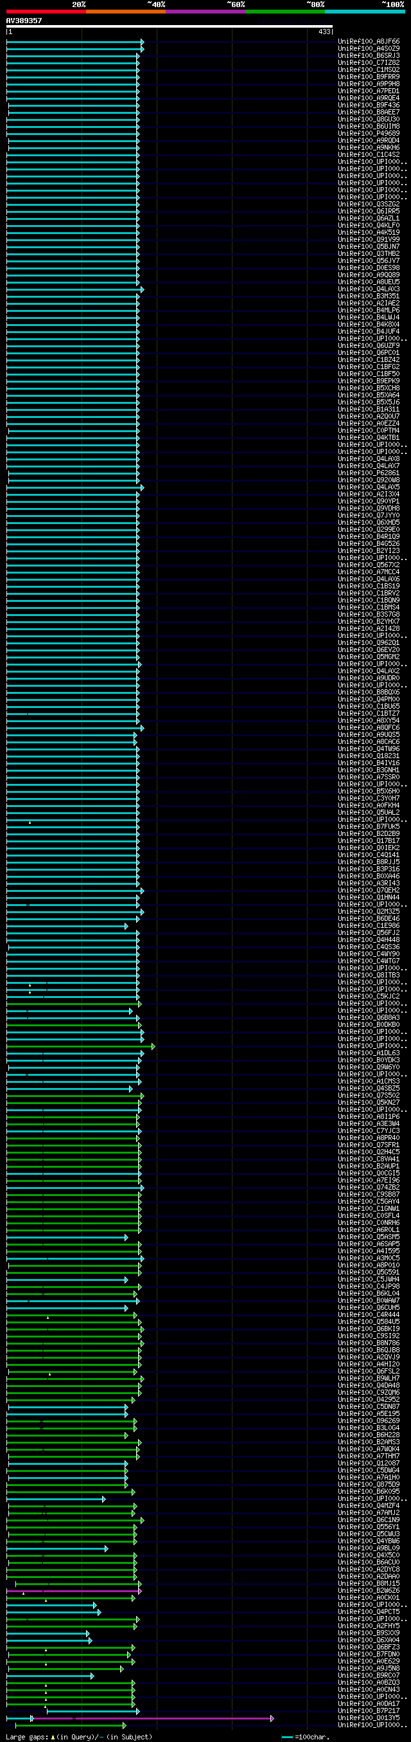Viewport: 411px width, 1742px height.
Task: Select hit label UniRef100_Q91V99
Action: click(369, 239)
